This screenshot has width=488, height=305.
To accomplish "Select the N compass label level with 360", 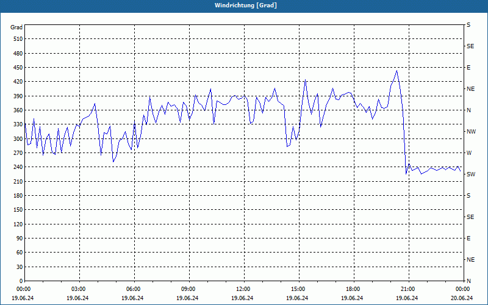I will 468,110.
